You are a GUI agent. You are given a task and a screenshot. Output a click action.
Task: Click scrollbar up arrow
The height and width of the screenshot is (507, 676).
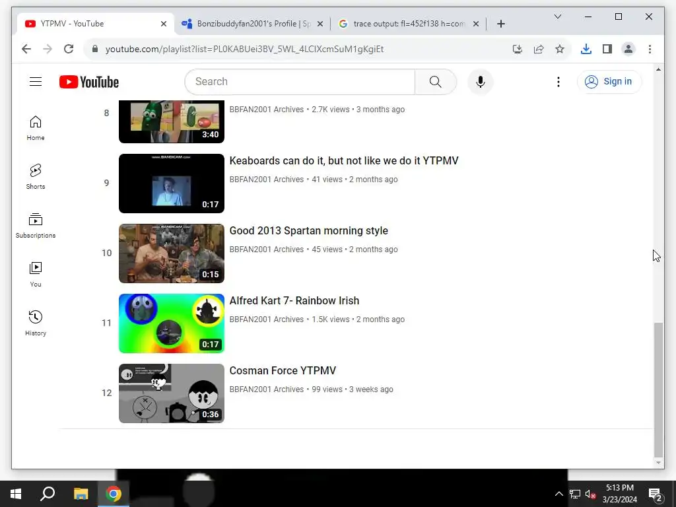click(658, 69)
